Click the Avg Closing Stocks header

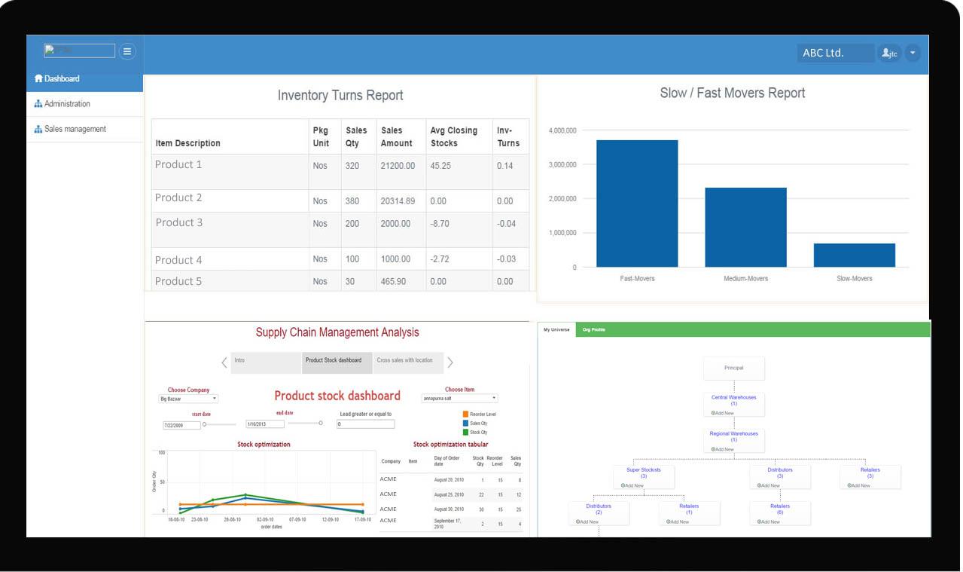(454, 136)
